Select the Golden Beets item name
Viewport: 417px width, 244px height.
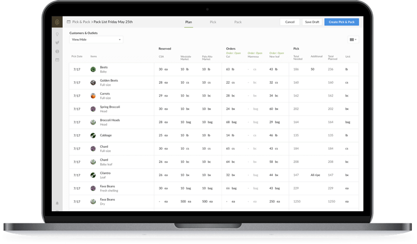pyautogui.click(x=109, y=81)
